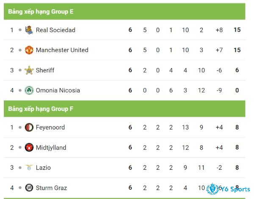Click the Sheriff star logo
This screenshot has width=254, height=199.
29,70
